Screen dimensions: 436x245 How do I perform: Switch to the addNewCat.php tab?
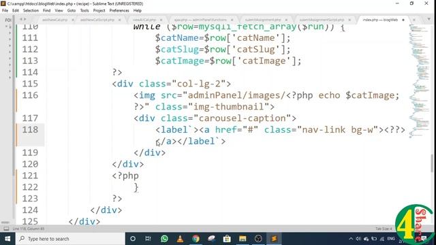tap(55, 20)
